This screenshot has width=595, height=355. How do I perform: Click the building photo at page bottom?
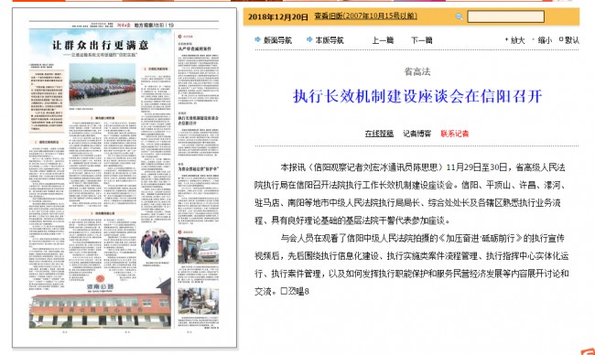[100, 306]
